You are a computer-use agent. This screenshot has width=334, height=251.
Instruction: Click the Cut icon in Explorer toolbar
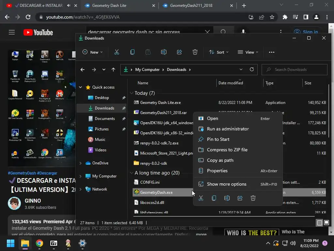coord(117,52)
